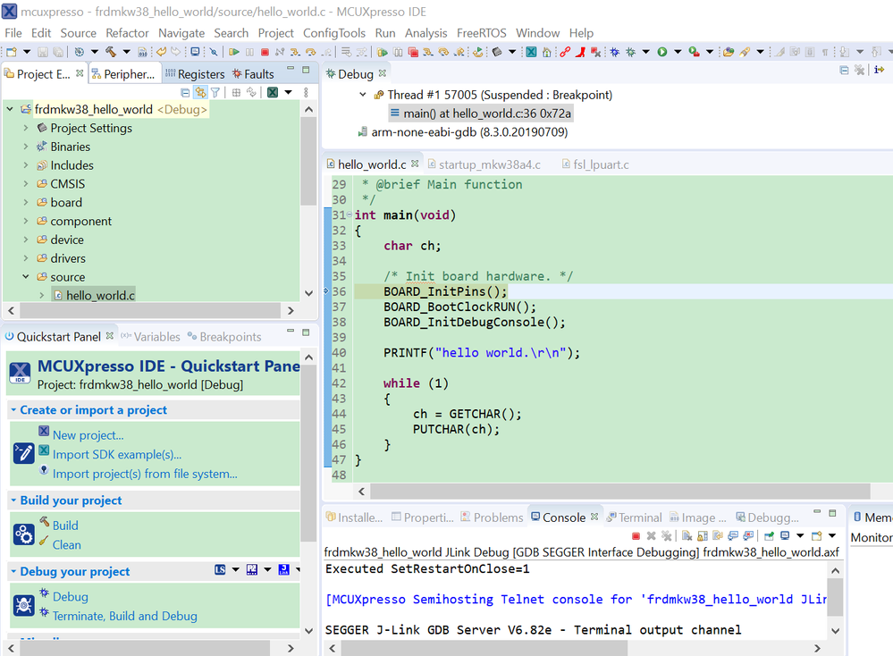Toggle breakpoint marker at line 36
This screenshot has width=893, height=656.
tap(327, 291)
